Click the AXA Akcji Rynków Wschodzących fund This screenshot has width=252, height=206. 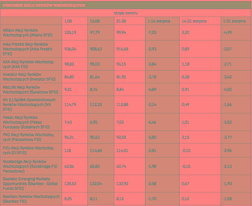pyautogui.click(x=28, y=64)
